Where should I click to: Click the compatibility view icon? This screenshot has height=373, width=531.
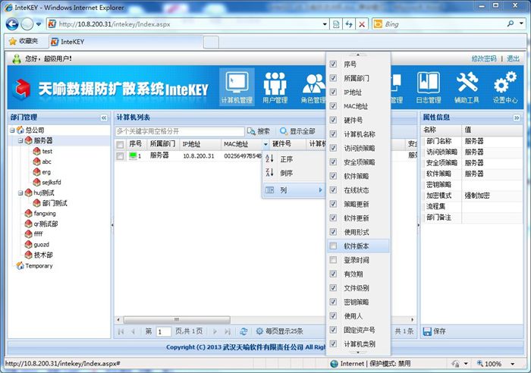(x=336, y=24)
